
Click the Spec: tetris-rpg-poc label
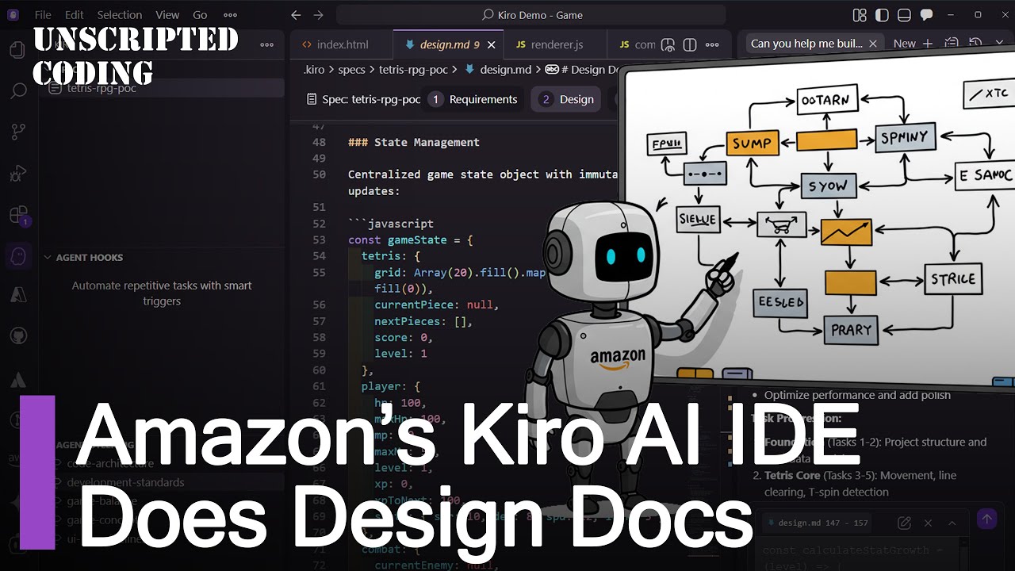coord(362,99)
